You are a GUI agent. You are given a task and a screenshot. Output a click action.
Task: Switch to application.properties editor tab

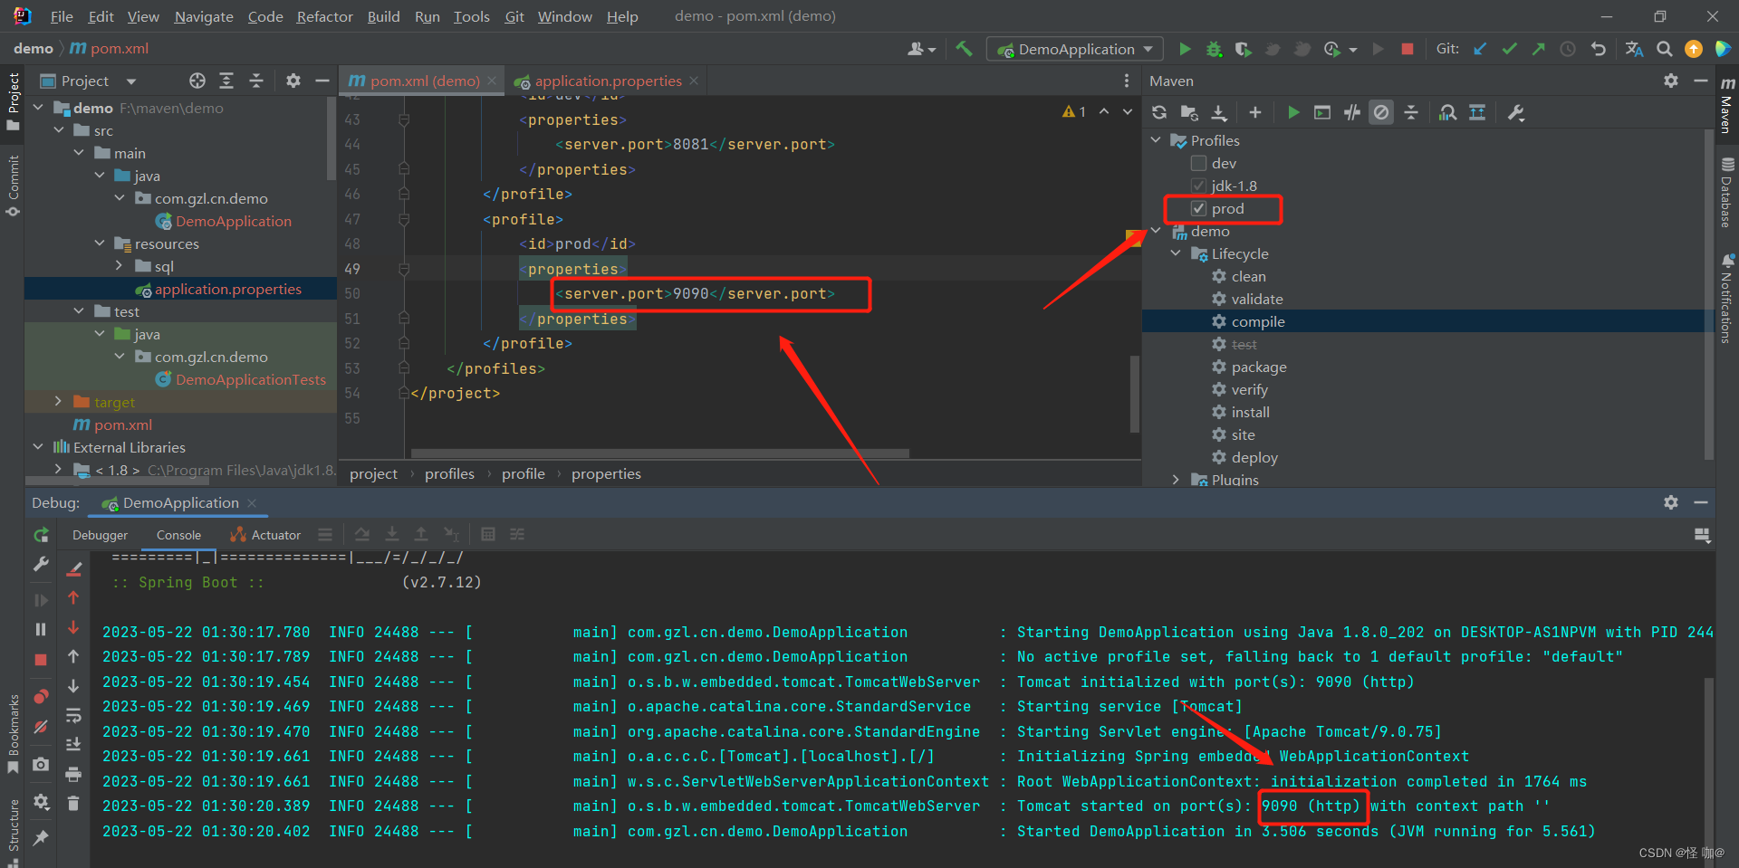point(608,81)
